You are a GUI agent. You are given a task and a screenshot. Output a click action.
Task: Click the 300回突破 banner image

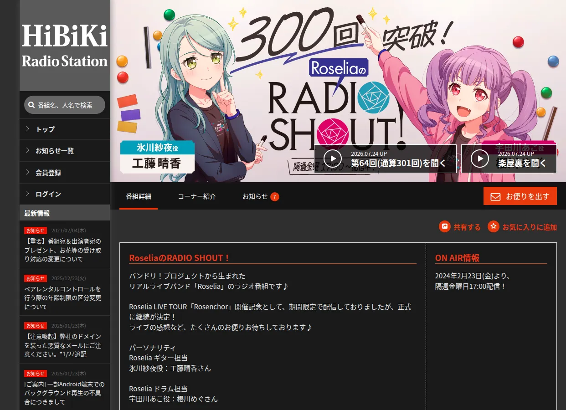click(338, 91)
